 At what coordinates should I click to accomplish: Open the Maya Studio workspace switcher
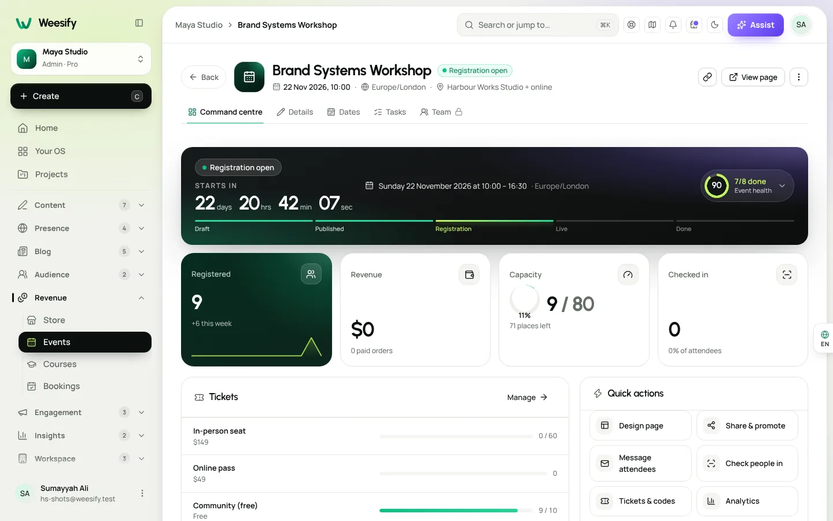[x=81, y=58]
